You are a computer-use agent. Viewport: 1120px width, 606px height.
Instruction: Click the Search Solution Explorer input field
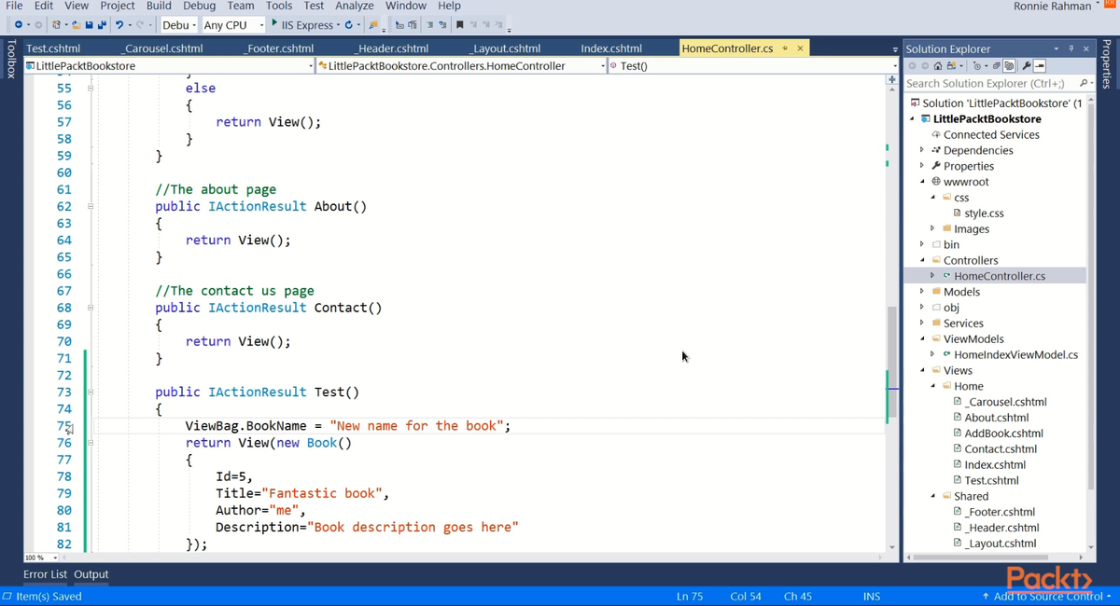point(990,83)
